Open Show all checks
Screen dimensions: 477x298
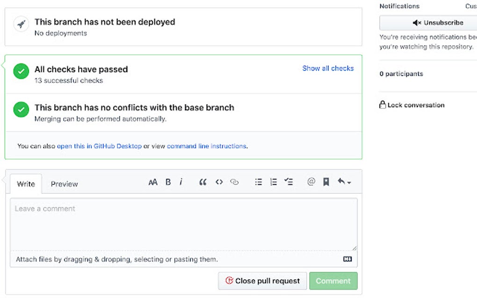pyautogui.click(x=328, y=68)
